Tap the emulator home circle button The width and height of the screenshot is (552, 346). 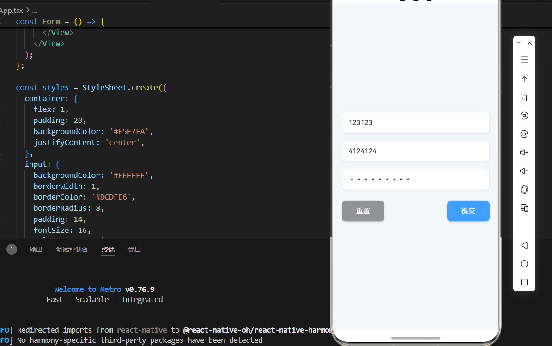tap(524, 264)
